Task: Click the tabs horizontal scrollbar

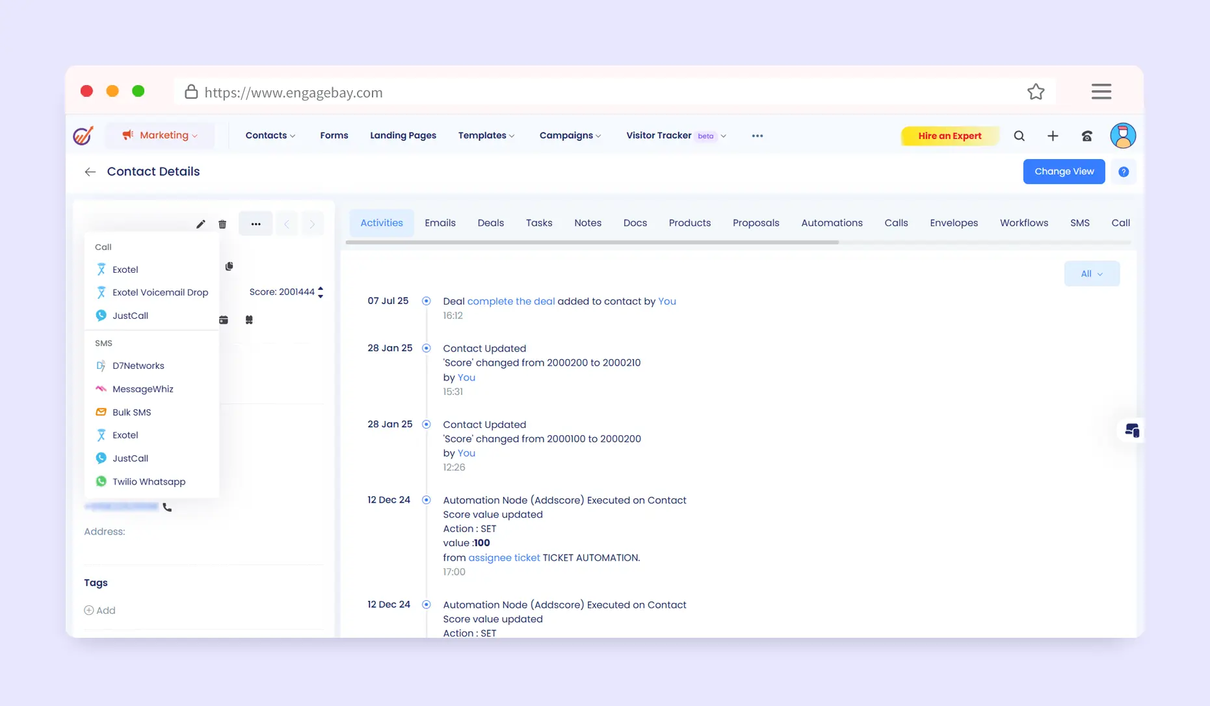Action: (592, 242)
